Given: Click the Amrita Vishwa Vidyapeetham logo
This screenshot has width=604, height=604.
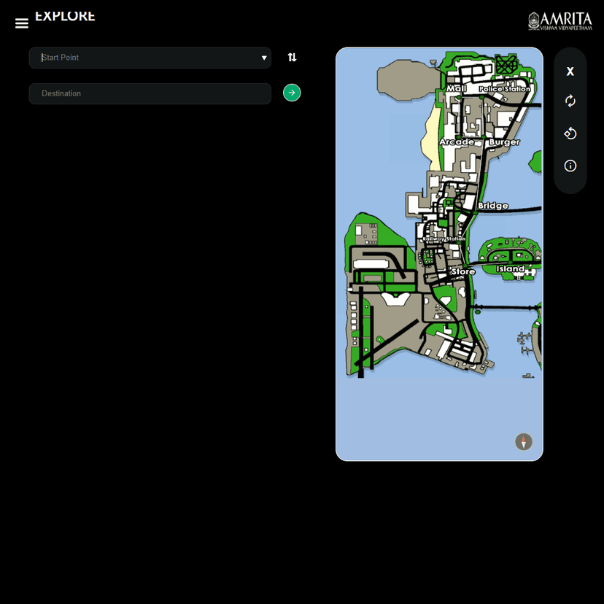Looking at the screenshot, I should [562, 20].
